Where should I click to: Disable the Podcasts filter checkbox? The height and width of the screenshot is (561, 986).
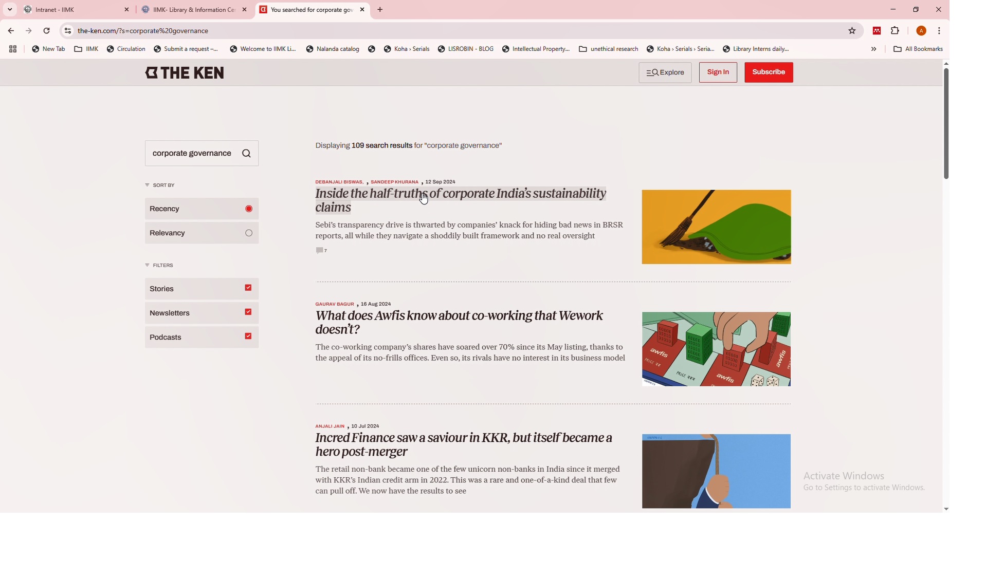point(248,336)
